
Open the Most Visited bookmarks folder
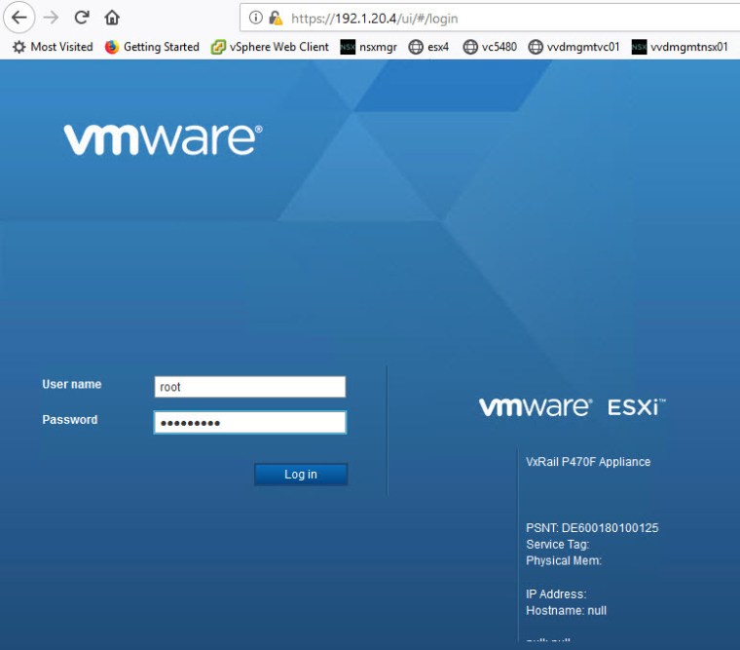point(53,47)
